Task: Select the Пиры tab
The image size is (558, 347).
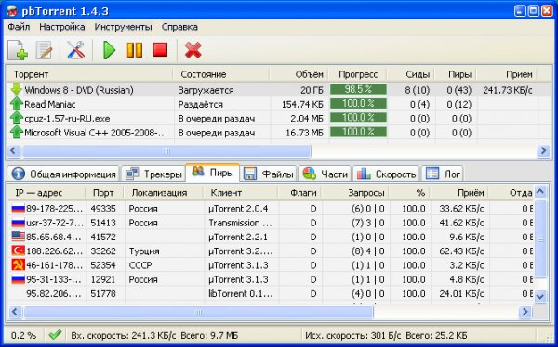Action: (212, 173)
